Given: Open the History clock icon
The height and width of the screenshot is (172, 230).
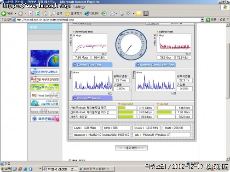Looking at the screenshot, I should [104, 13].
